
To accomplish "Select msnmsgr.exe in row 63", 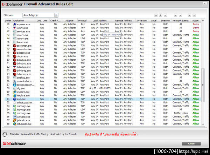I will (x=23, y=106).
